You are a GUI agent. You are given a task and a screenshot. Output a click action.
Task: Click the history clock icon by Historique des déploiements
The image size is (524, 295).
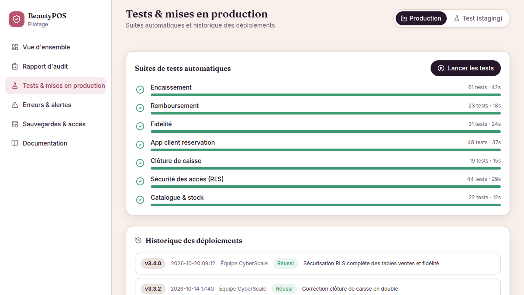[x=138, y=240]
